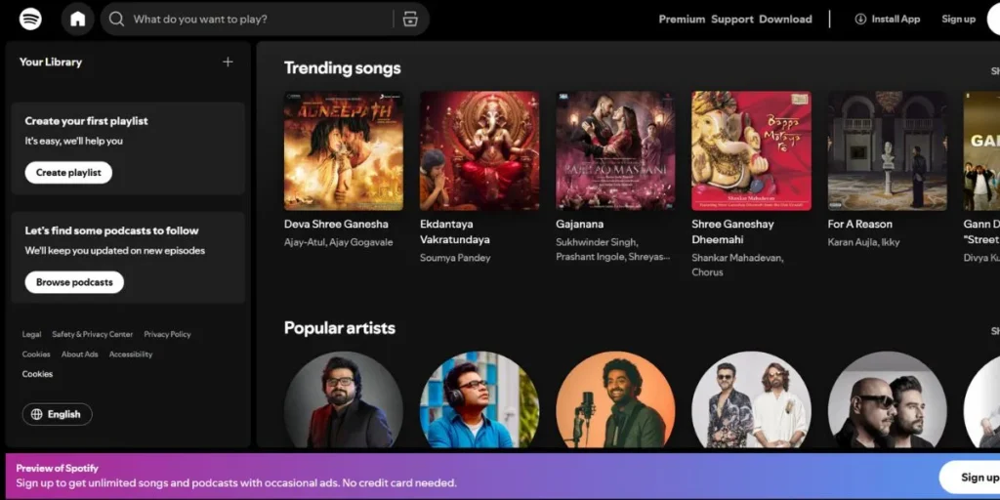Click globe icon on English button

(x=37, y=414)
